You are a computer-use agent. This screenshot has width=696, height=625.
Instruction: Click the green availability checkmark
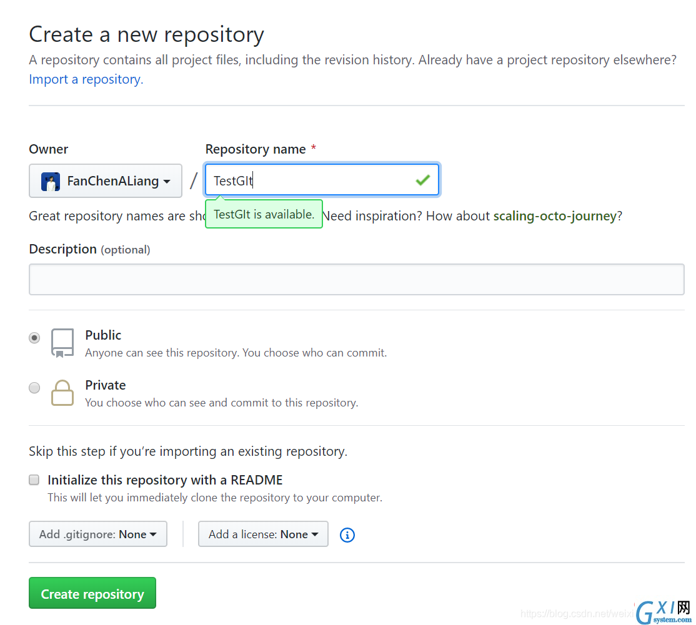click(422, 180)
